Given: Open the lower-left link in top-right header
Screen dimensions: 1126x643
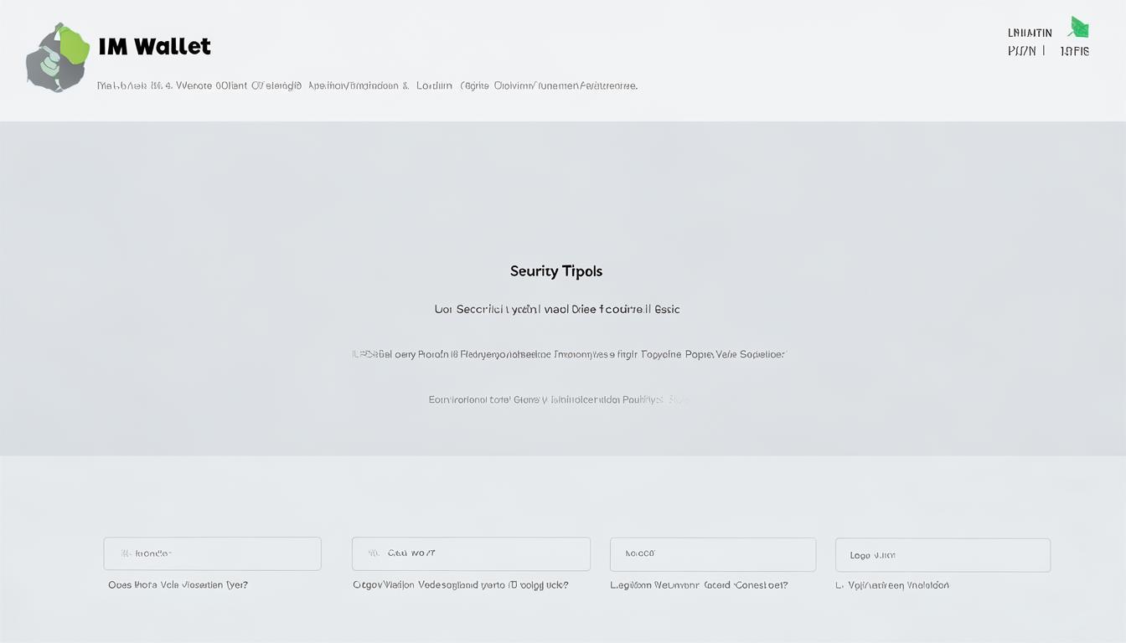Looking at the screenshot, I should click(1021, 51).
